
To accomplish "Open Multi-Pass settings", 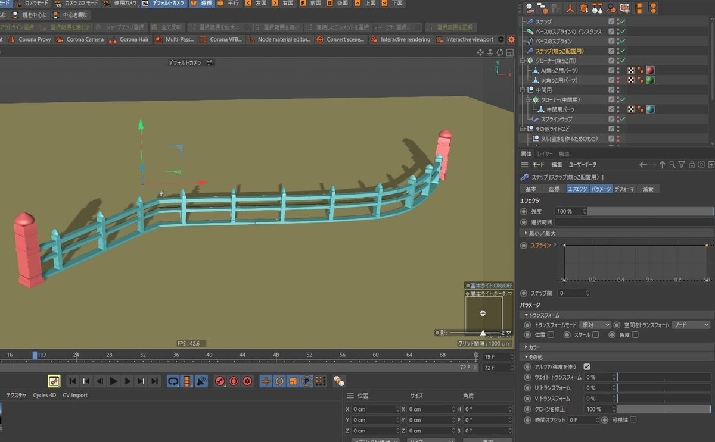I will tap(175, 39).
